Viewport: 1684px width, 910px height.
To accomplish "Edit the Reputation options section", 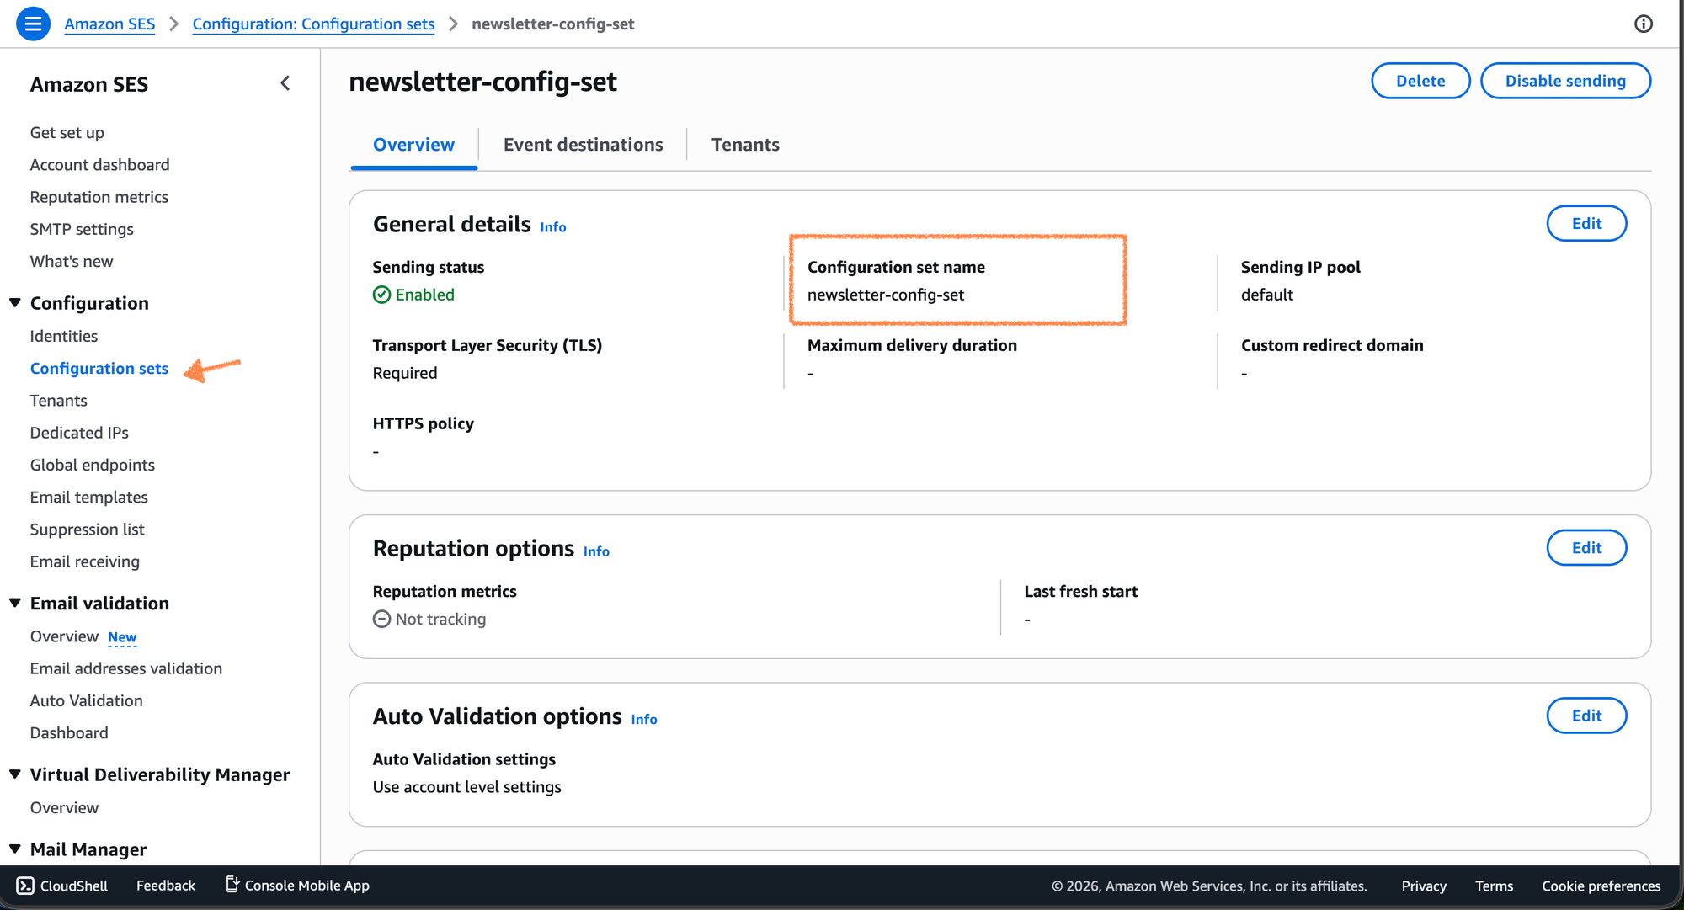I will [x=1586, y=548].
